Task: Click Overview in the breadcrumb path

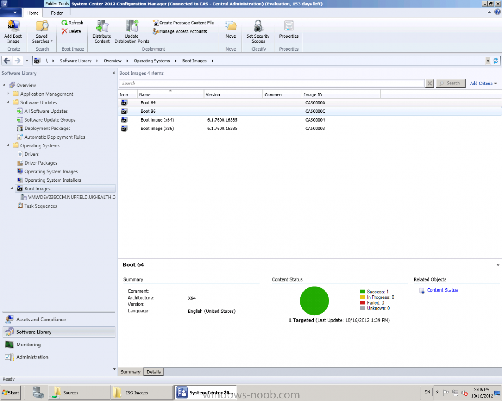Action: click(113, 61)
